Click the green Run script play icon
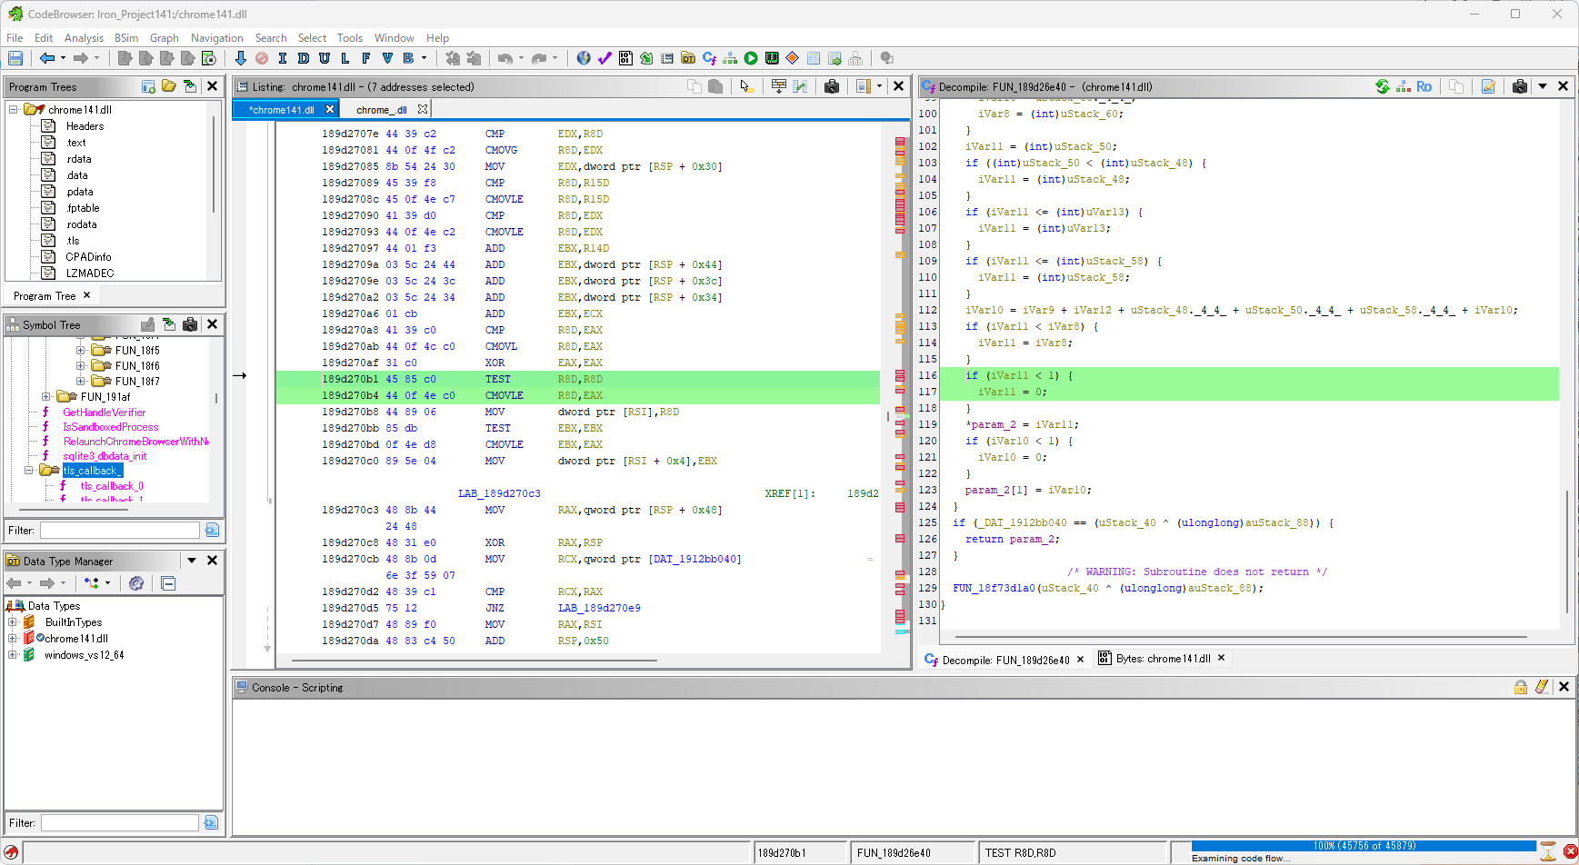Image resolution: width=1579 pixels, height=865 pixels. click(x=751, y=58)
